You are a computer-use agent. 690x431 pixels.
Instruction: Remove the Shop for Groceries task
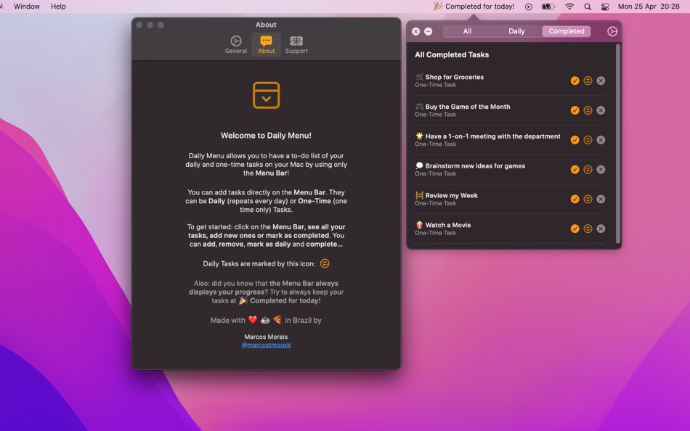pos(601,81)
